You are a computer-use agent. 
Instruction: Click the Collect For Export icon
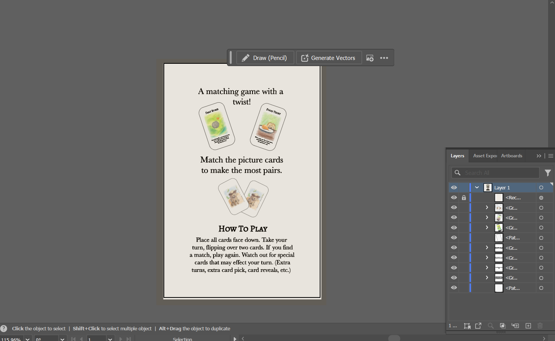click(x=478, y=326)
